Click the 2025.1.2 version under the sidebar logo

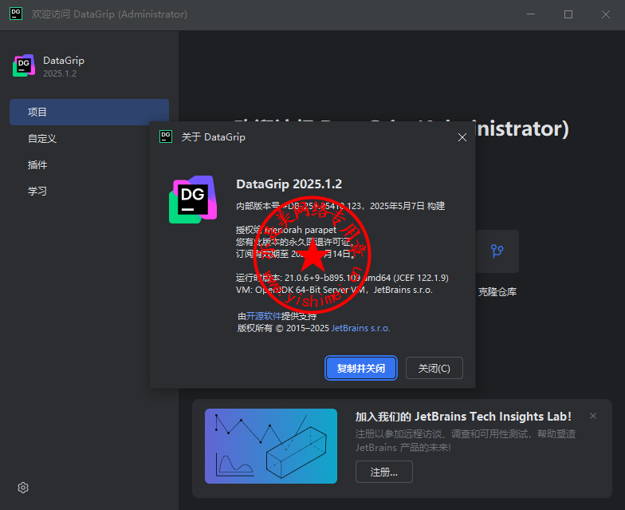pyautogui.click(x=60, y=73)
